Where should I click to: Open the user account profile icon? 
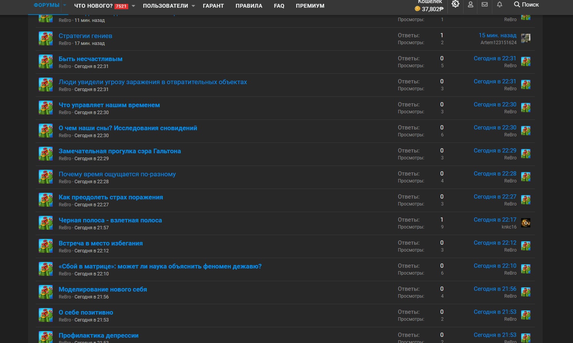pyautogui.click(x=470, y=5)
